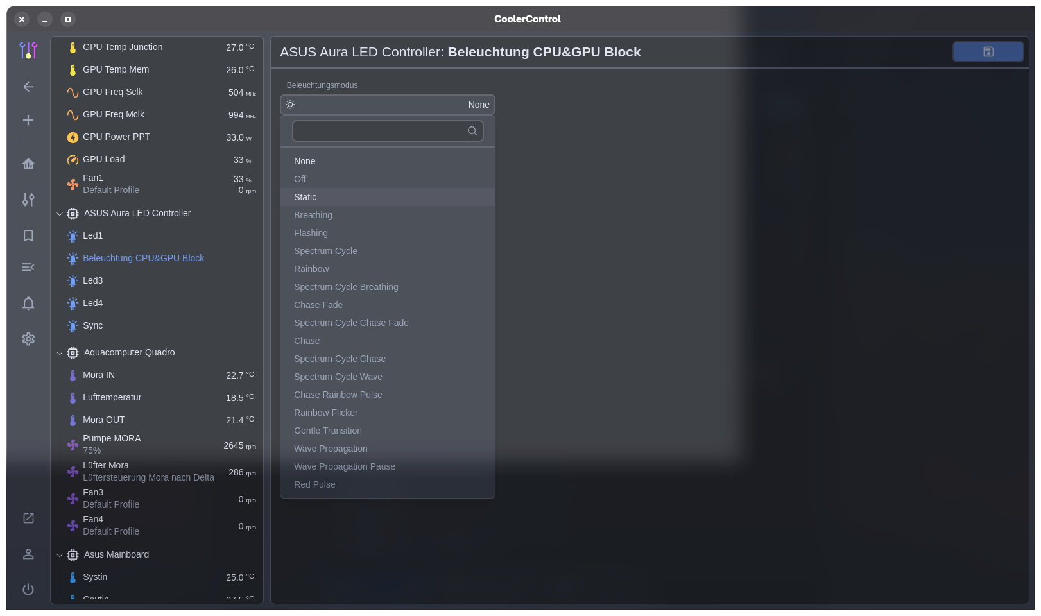This screenshot has width=1041, height=616.
Task: Pick Red Pulse mode
Action: click(388, 484)
